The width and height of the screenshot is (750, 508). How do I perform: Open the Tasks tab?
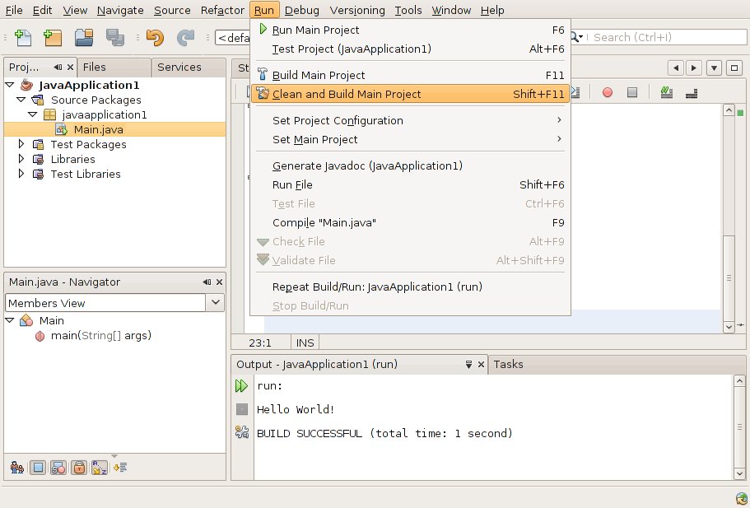click(x=508, y=364)
